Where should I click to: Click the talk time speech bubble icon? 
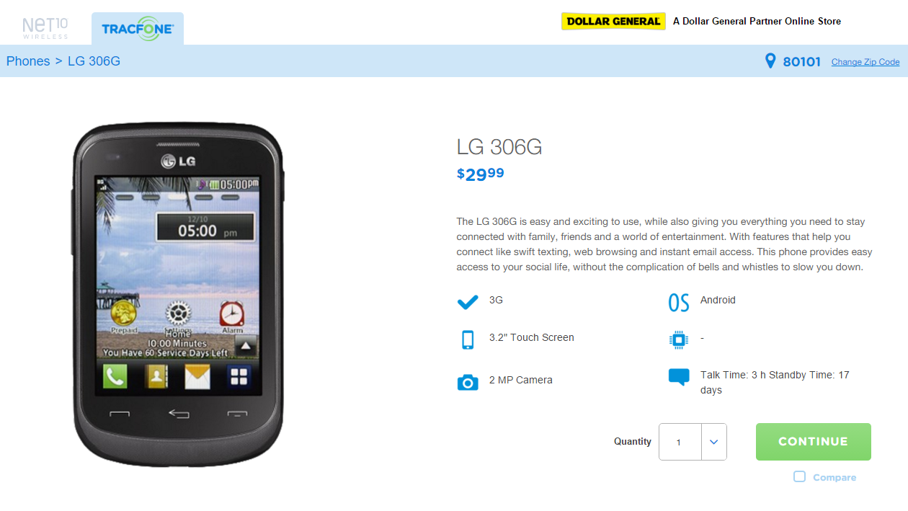coord(679,377)
